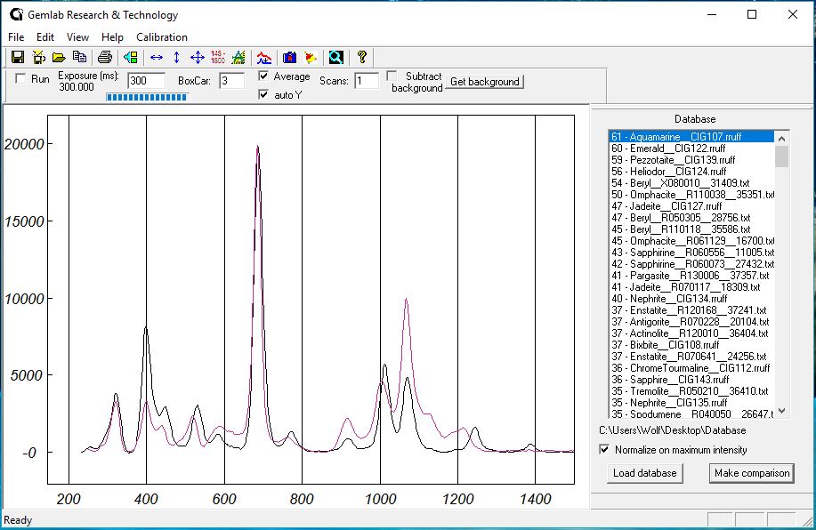Open the Edit menu
This screenshot has height=530, width=816.
[45, 37]
